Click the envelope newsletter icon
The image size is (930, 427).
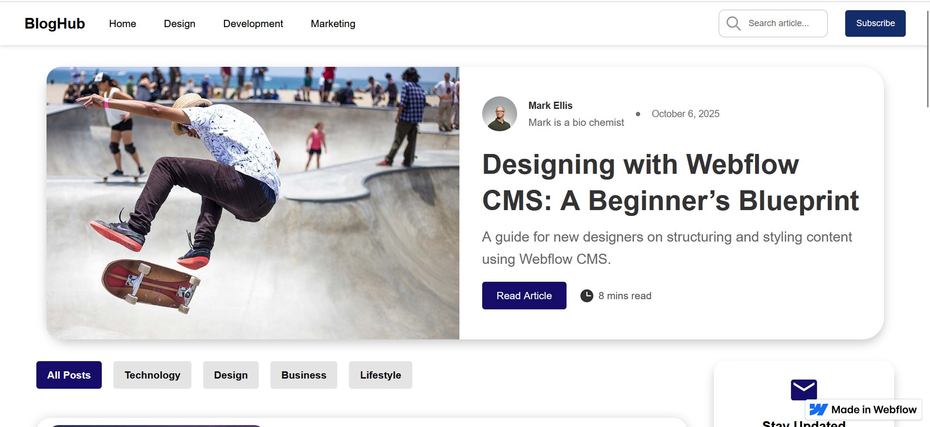click(x=804, y=390)
